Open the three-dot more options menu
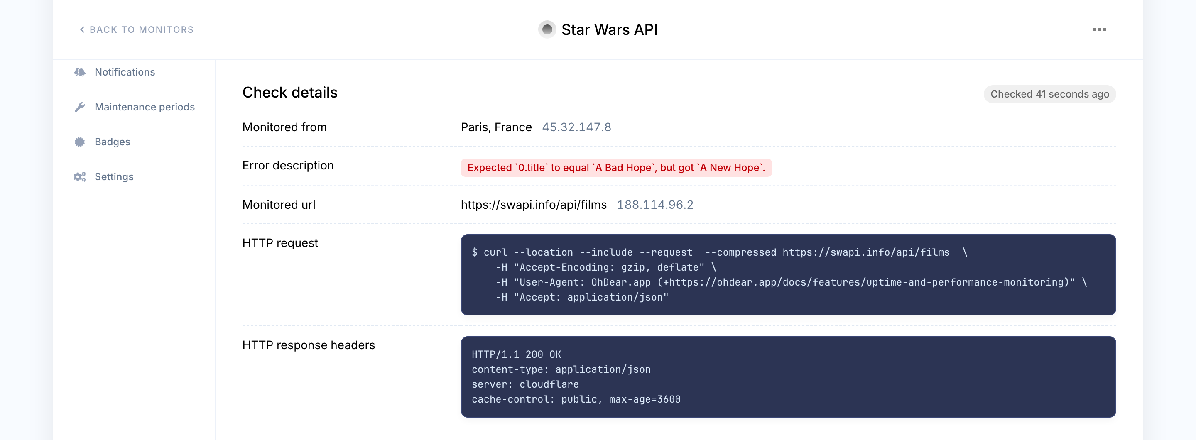This screenshot has width=1196, height=440. click(1099, 30)
